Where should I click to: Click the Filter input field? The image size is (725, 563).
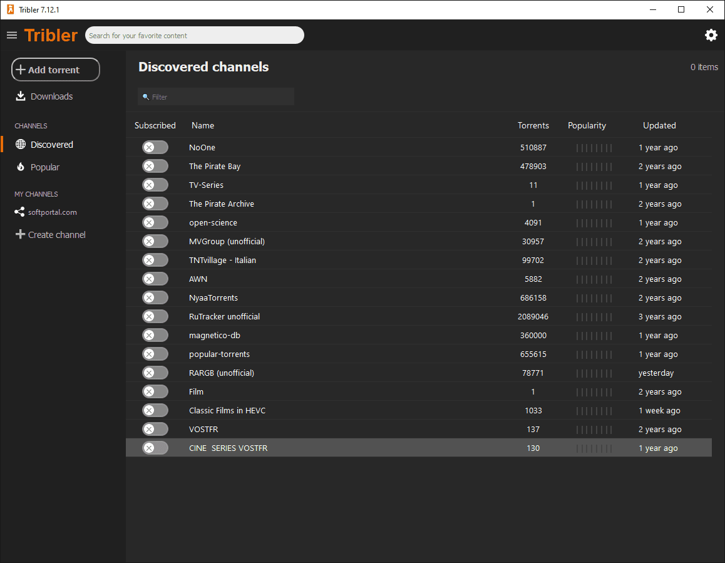(x=216, y=96)
